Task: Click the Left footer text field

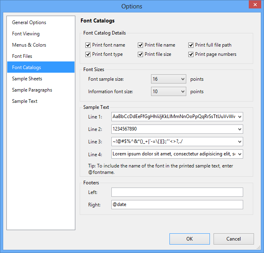Action: coord(177,192)
